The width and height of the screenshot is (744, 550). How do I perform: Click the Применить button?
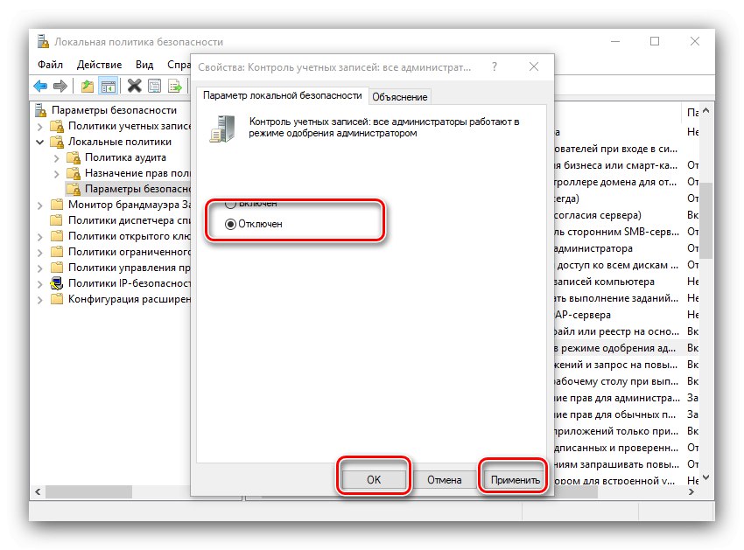pos(515,479)
